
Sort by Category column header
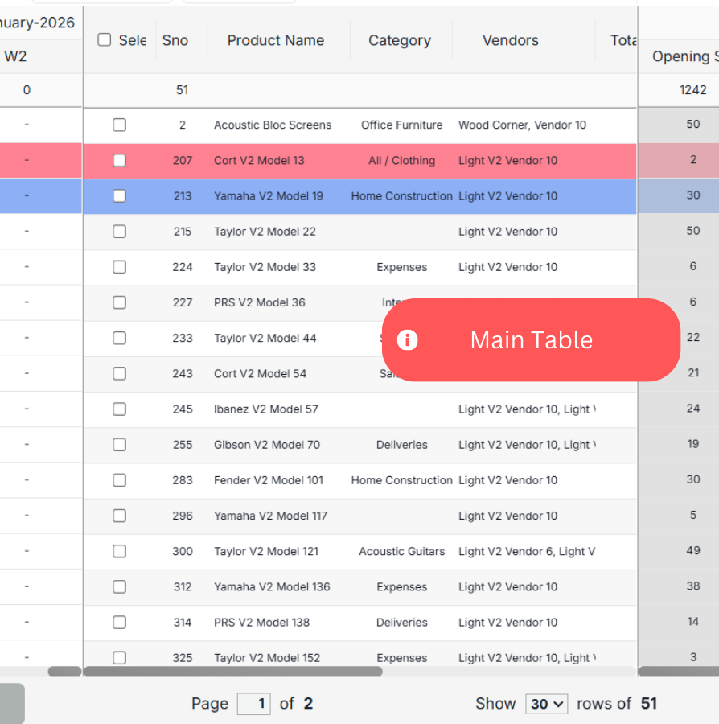point(399,40)
